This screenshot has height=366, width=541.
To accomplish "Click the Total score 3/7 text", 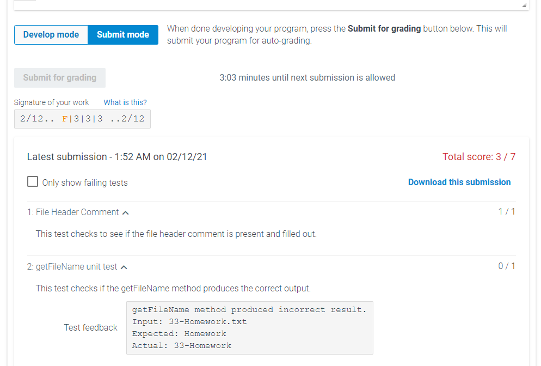I will tap(479, 157).
